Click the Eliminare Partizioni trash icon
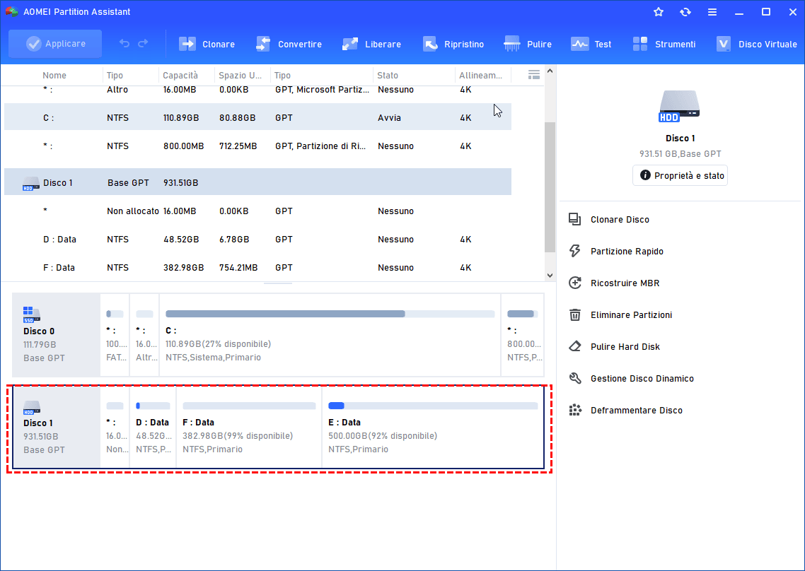The image size is (805, 571). [x=575, y=315]
